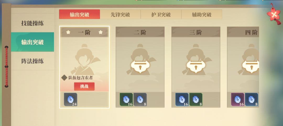Select the purple crystal icon under 四阶
283x126 pixels.
(x=237, y=99)
